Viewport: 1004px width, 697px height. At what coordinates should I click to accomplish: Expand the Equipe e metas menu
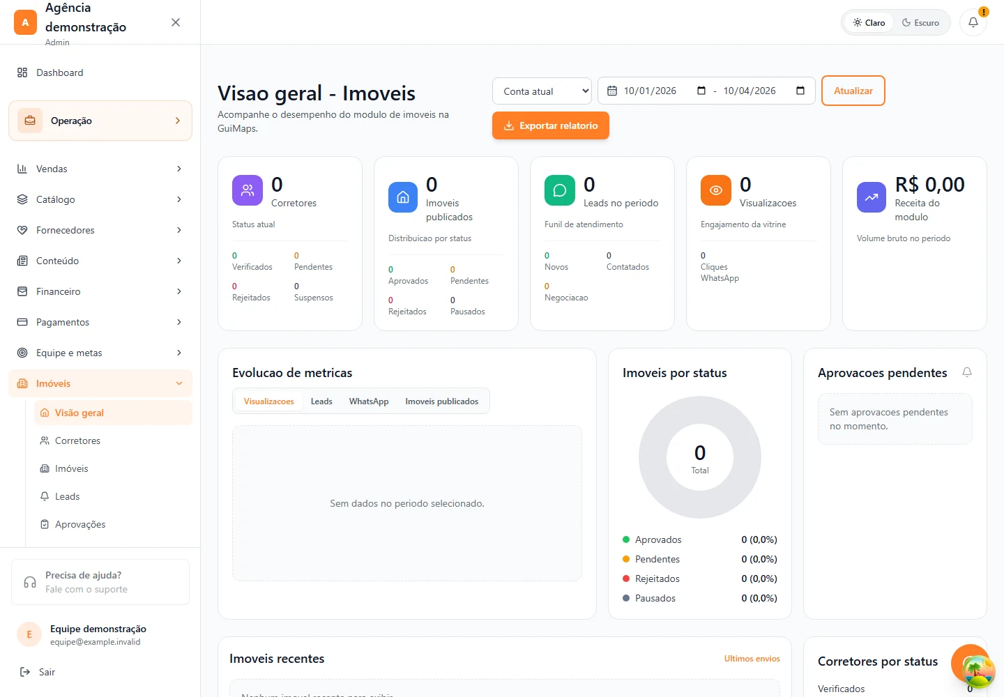coord(100,353)
